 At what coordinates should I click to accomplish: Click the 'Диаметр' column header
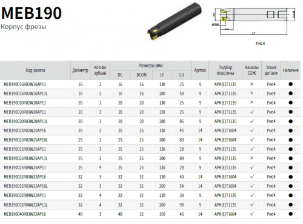[x=80, y=70]
